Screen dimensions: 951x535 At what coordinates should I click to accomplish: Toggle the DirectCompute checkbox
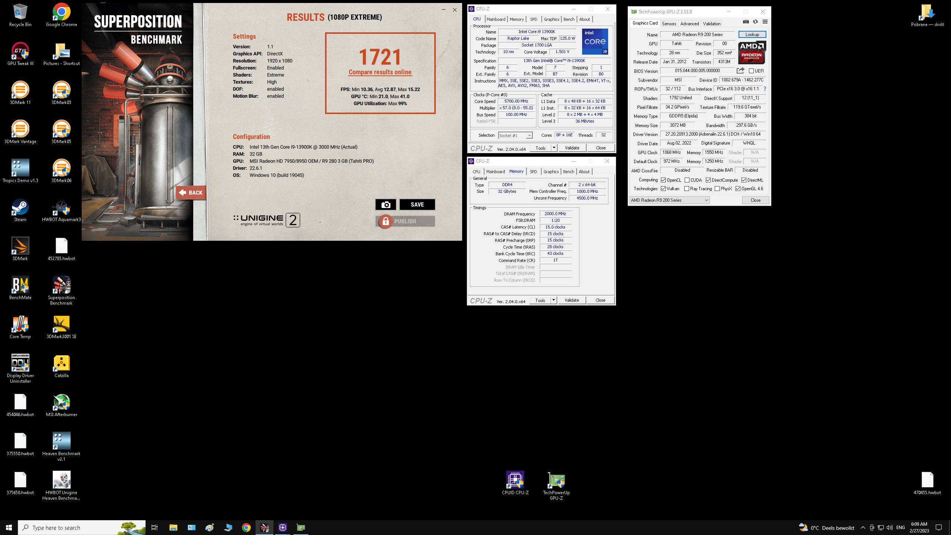(x=708, y=180)
